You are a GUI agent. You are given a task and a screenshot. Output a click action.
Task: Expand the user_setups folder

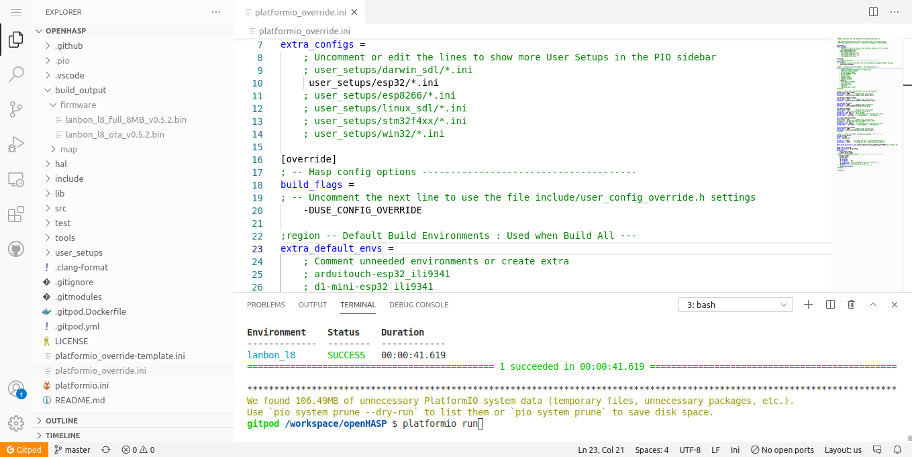(x=79, y=252)
